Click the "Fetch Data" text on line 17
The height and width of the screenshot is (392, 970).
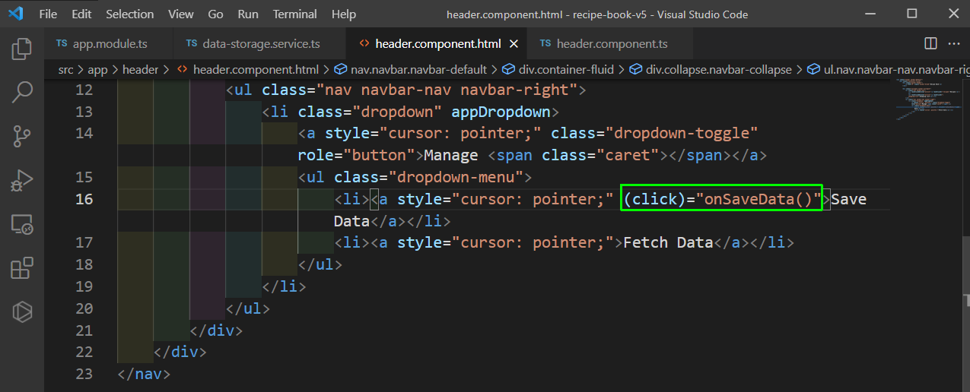point(668,242)
